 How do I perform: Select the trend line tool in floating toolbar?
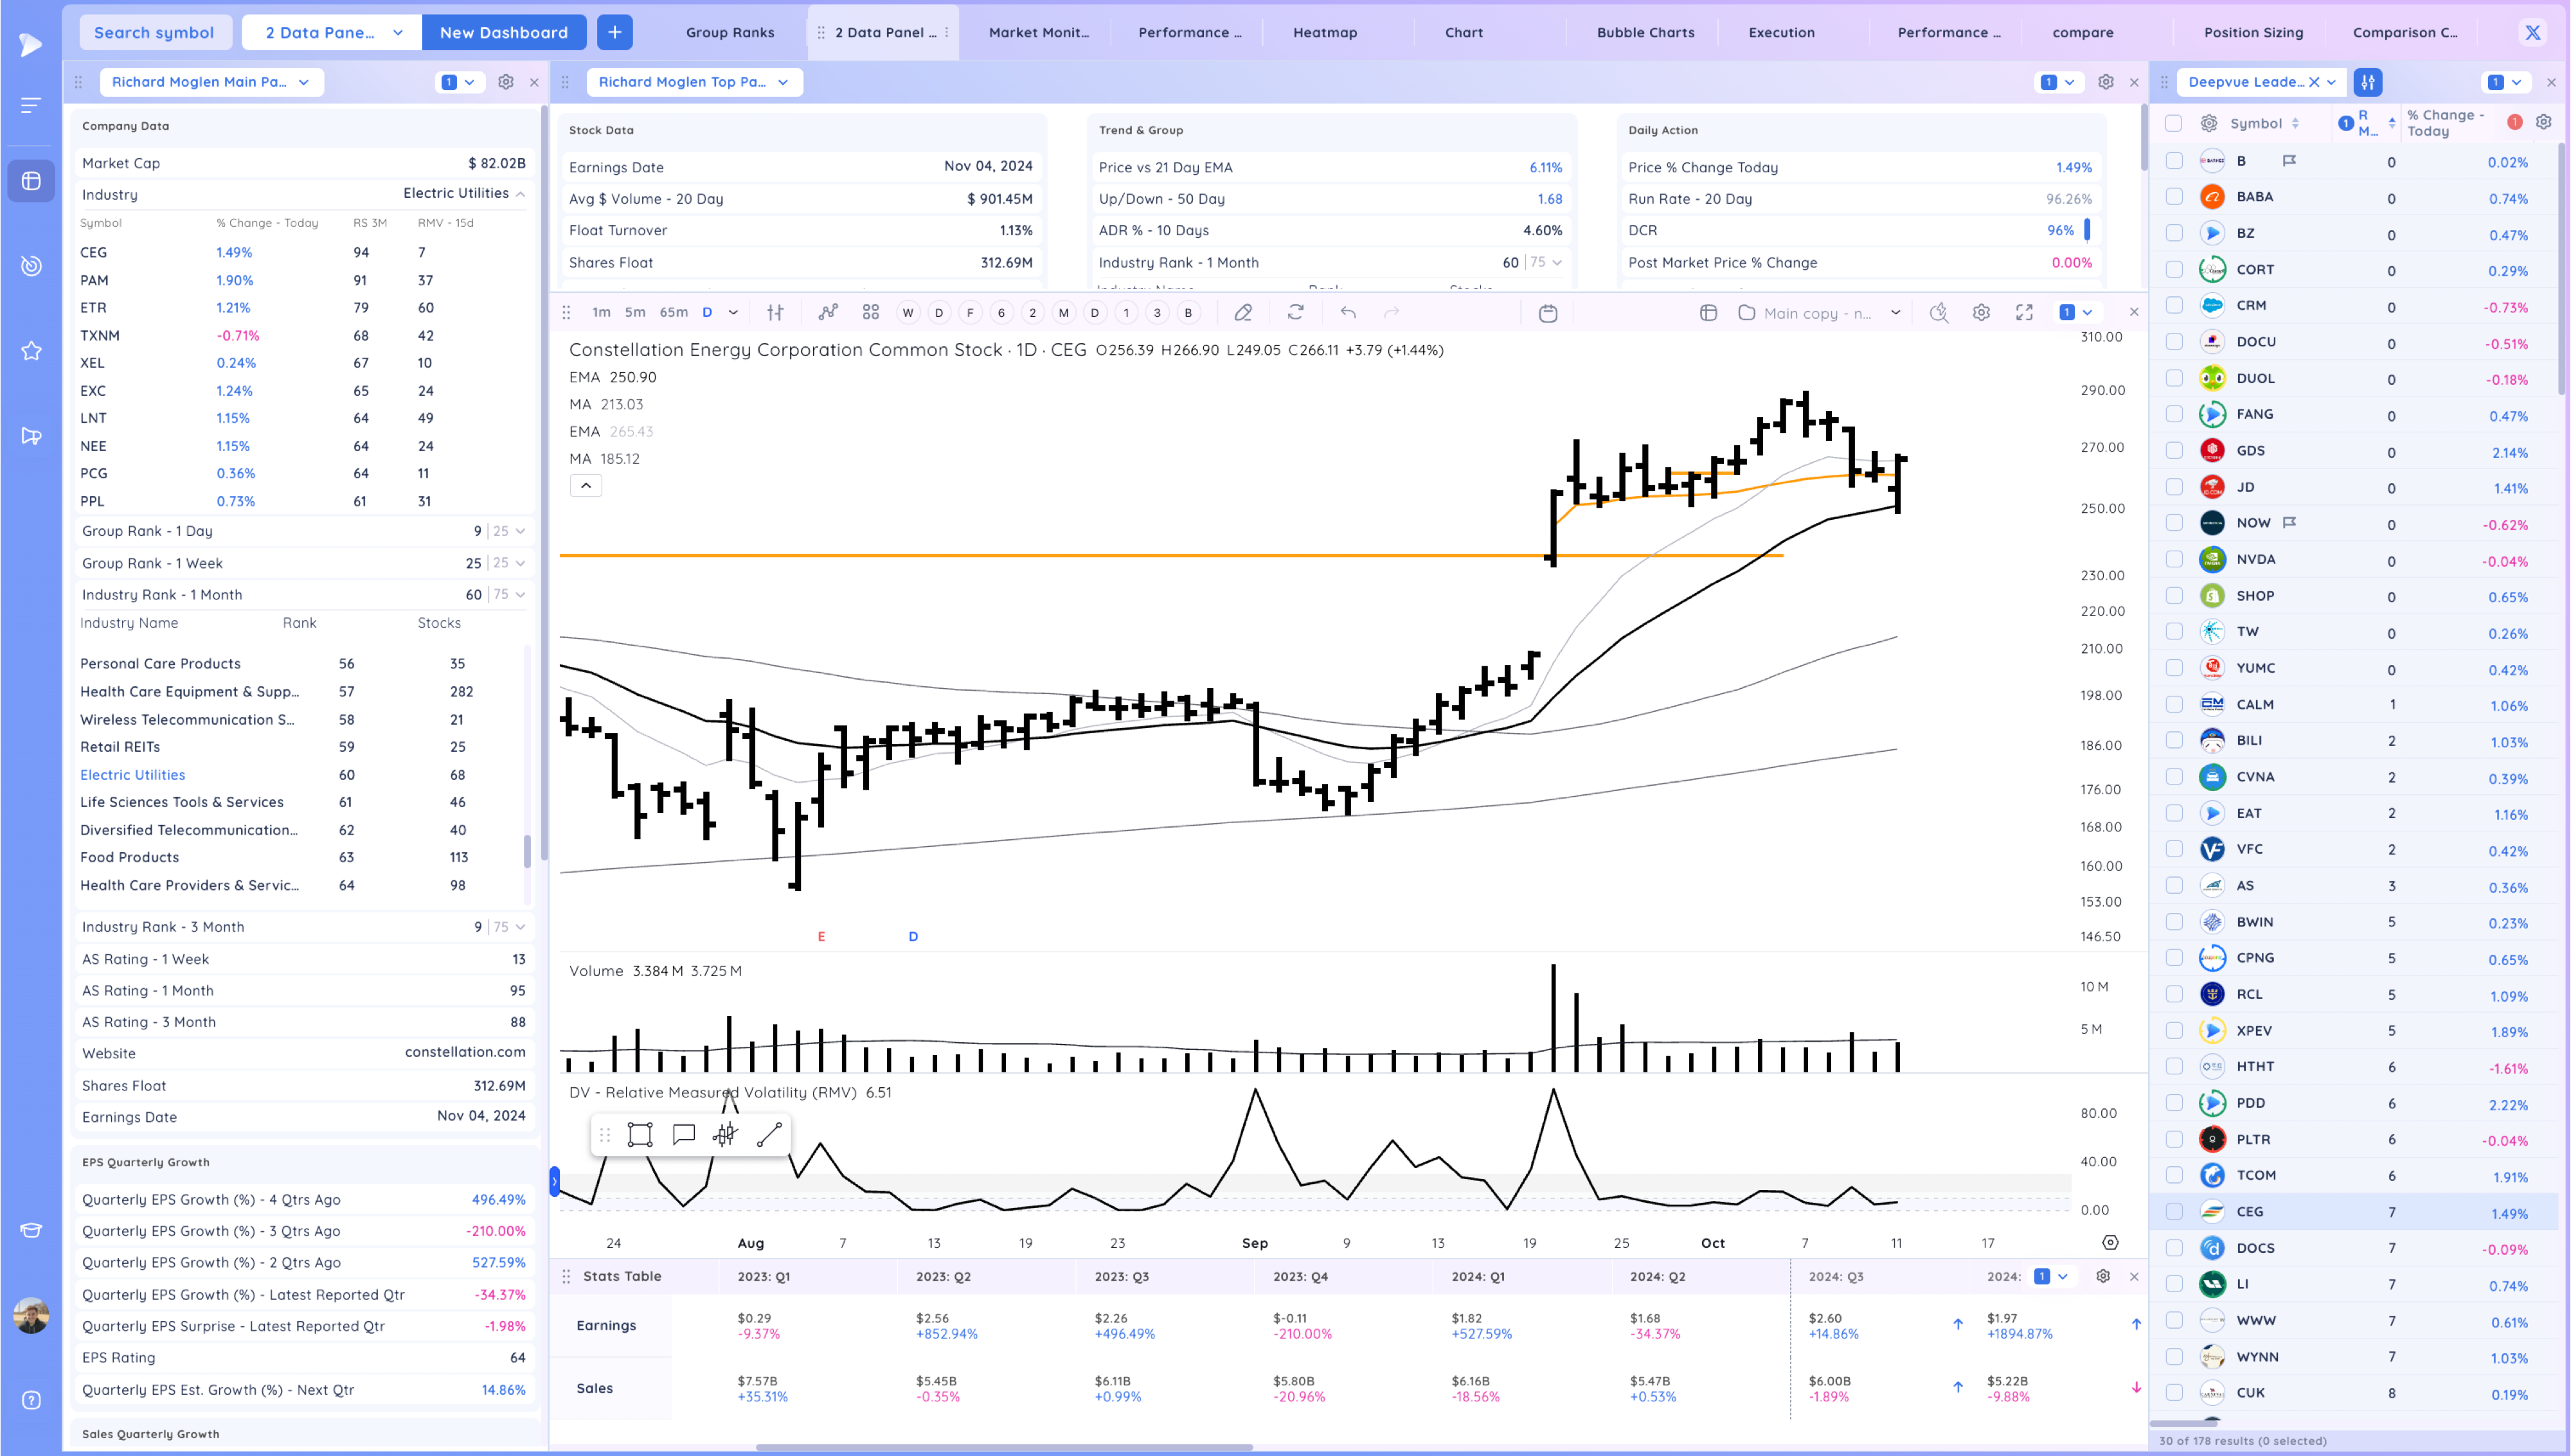(x=769, y=1135)
